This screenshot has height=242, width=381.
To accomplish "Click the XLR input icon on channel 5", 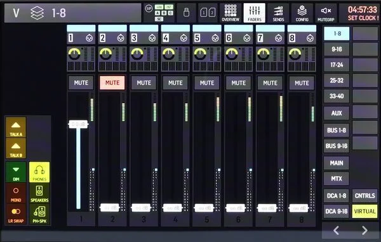I will tap(215, 38).
